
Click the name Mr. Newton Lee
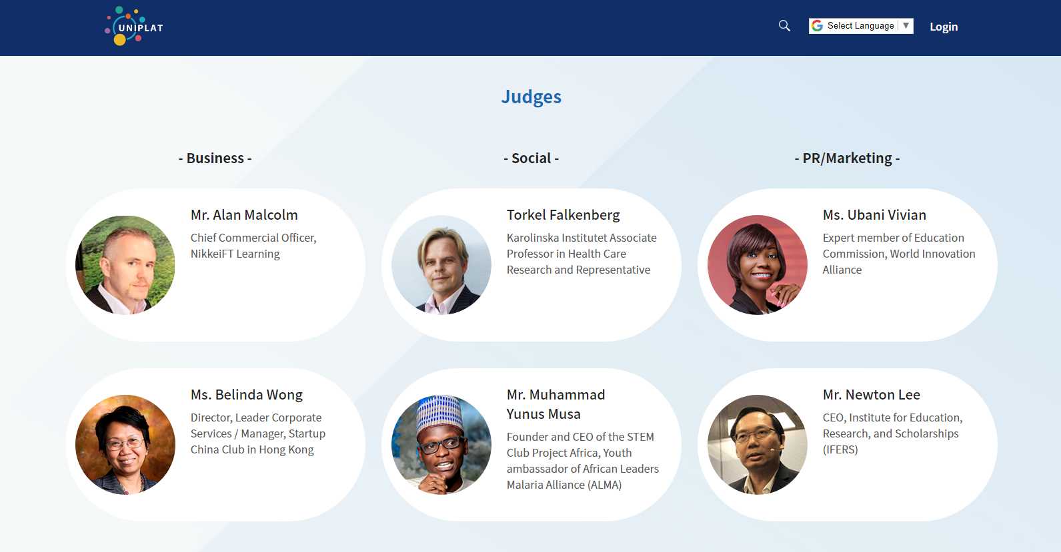click(872, 395)
